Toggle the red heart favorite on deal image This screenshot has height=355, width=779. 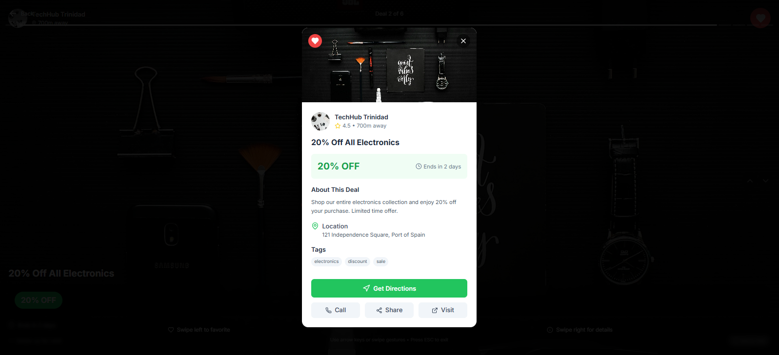pos(315,41)
